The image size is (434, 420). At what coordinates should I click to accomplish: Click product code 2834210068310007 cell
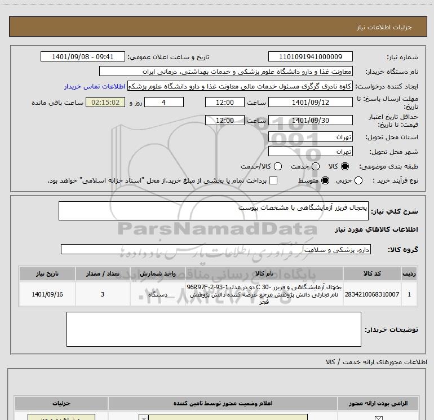[372, 294]
